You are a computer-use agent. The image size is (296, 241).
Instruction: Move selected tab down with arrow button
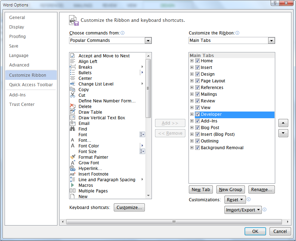pos(283,133)
